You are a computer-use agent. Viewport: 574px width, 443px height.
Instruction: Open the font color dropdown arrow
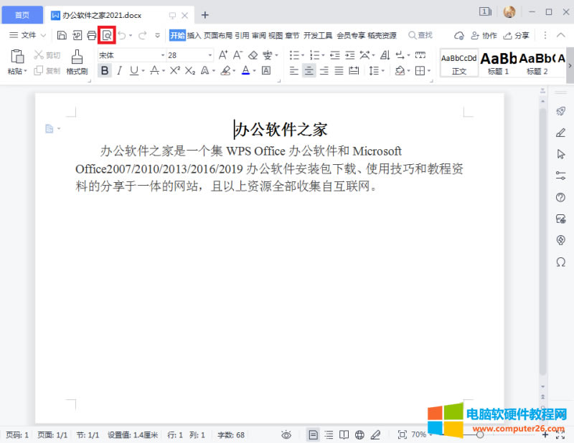coord(256,70)
